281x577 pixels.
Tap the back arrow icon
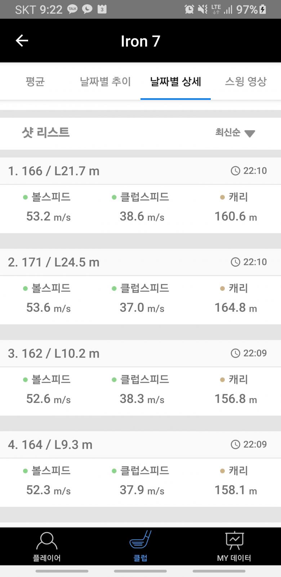tap(22, 41)
